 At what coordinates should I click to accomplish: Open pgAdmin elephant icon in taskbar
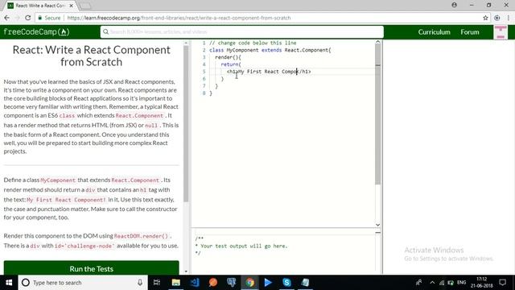click(231, 283)
